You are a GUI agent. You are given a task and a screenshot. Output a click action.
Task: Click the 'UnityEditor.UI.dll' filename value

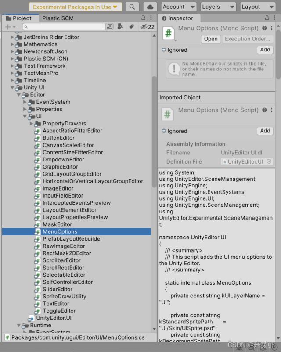coord(242,153)
